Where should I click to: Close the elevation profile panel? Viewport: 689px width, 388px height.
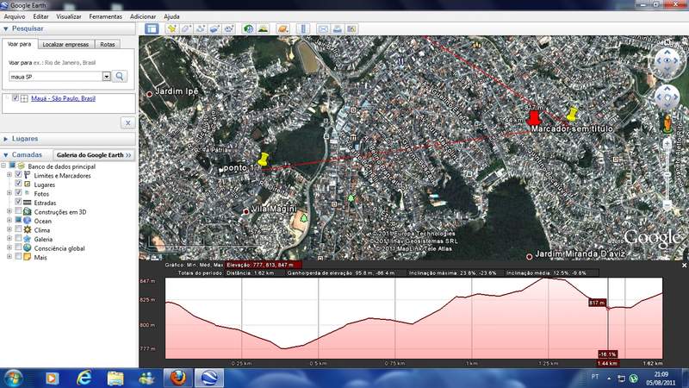coord(684,266)
